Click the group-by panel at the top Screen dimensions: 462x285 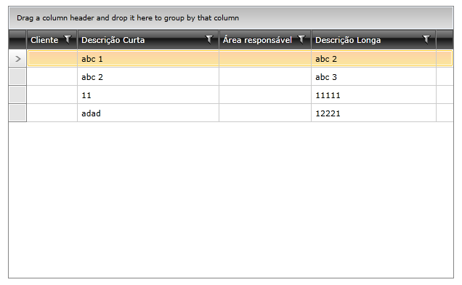(231, 18)
